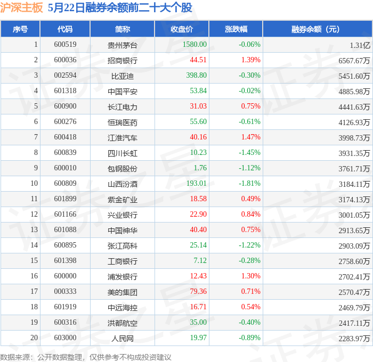Select stock name 人民网
The height and width of the screenshot is (362, 373).
[x=122, y=339]
